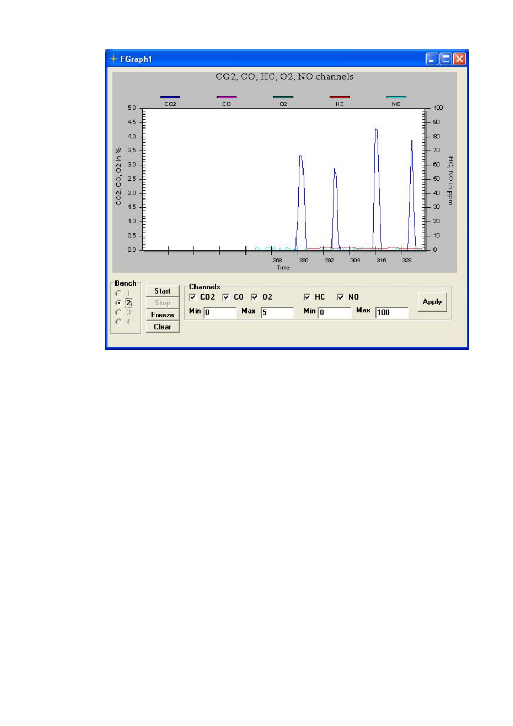The image size is (513, 726).
Task: Click the CO2 blue legend swatch
Action: pyautogui.click(x=170, y=97)
